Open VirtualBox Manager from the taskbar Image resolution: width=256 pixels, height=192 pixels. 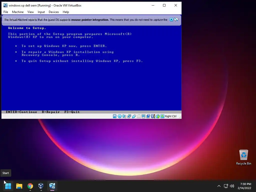(41, 186)
